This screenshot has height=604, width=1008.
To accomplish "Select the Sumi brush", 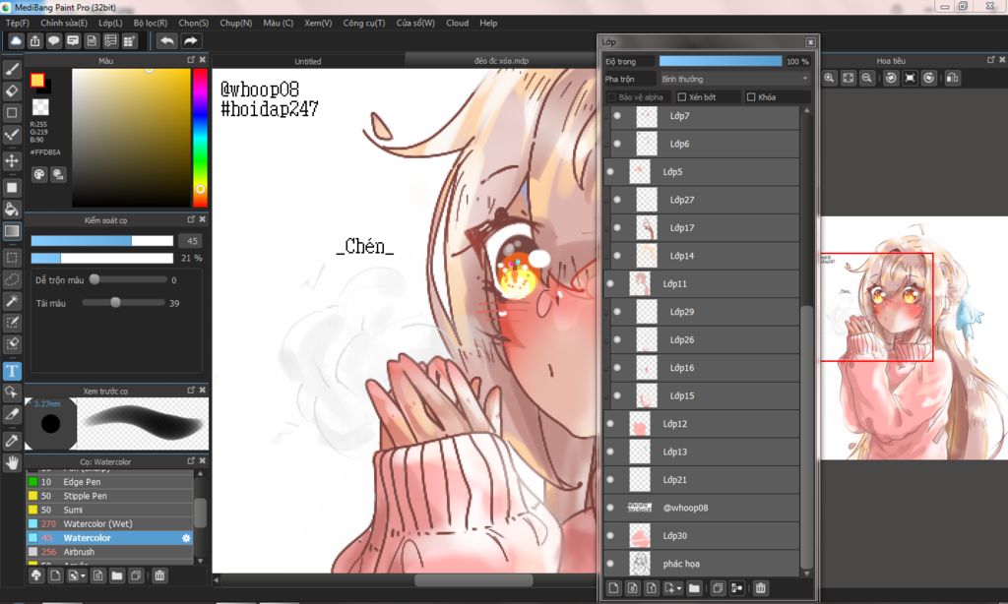I will click(109, 510).
